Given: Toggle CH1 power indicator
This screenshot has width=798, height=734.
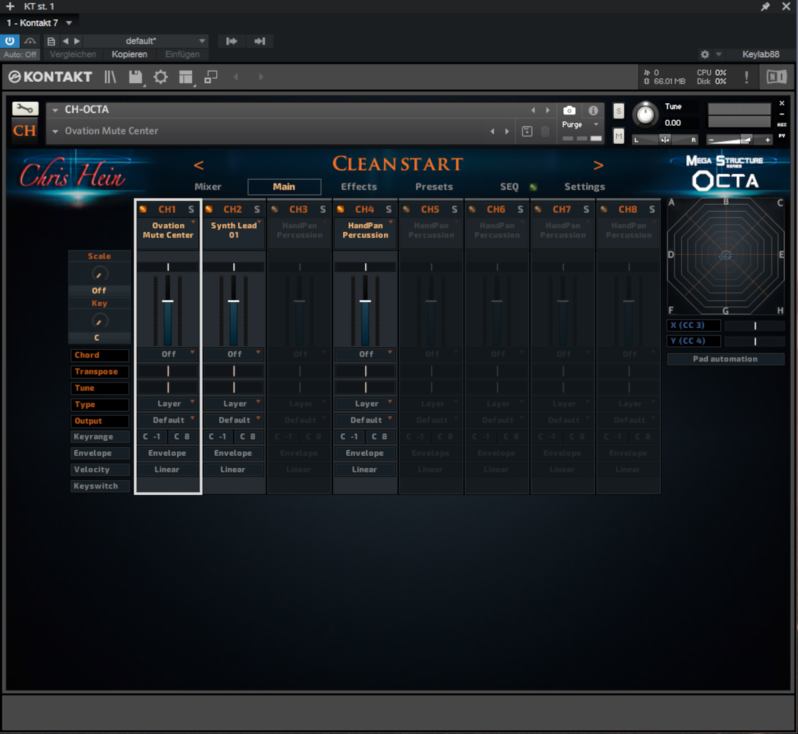Looking at the screenshot, I should pyautogui.click(x=143, y=209).
